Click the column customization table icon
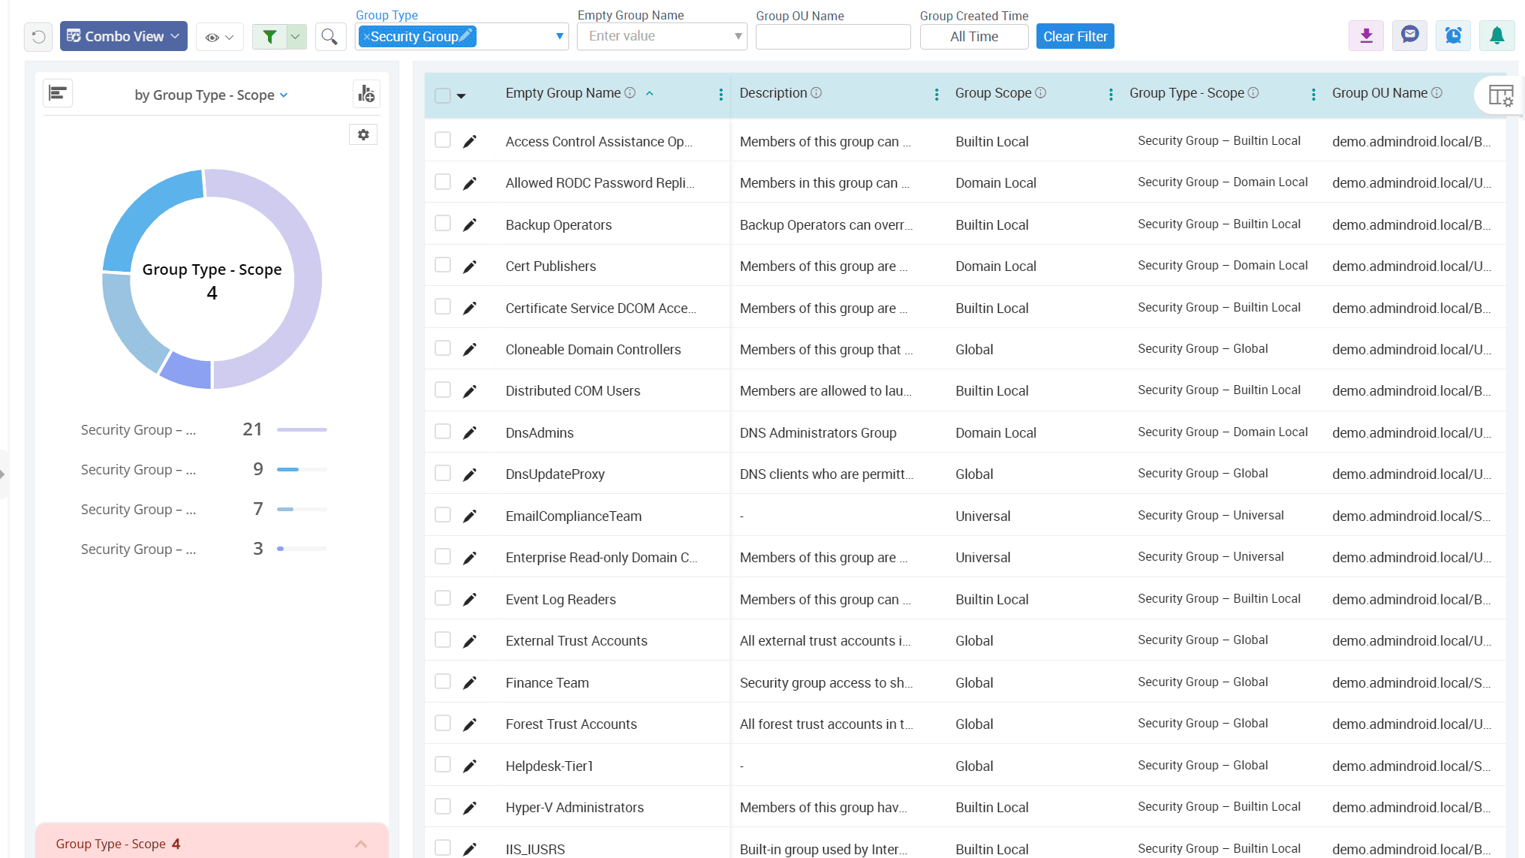This screenshot has height=858, width=1525. [x=1500, y=95]
